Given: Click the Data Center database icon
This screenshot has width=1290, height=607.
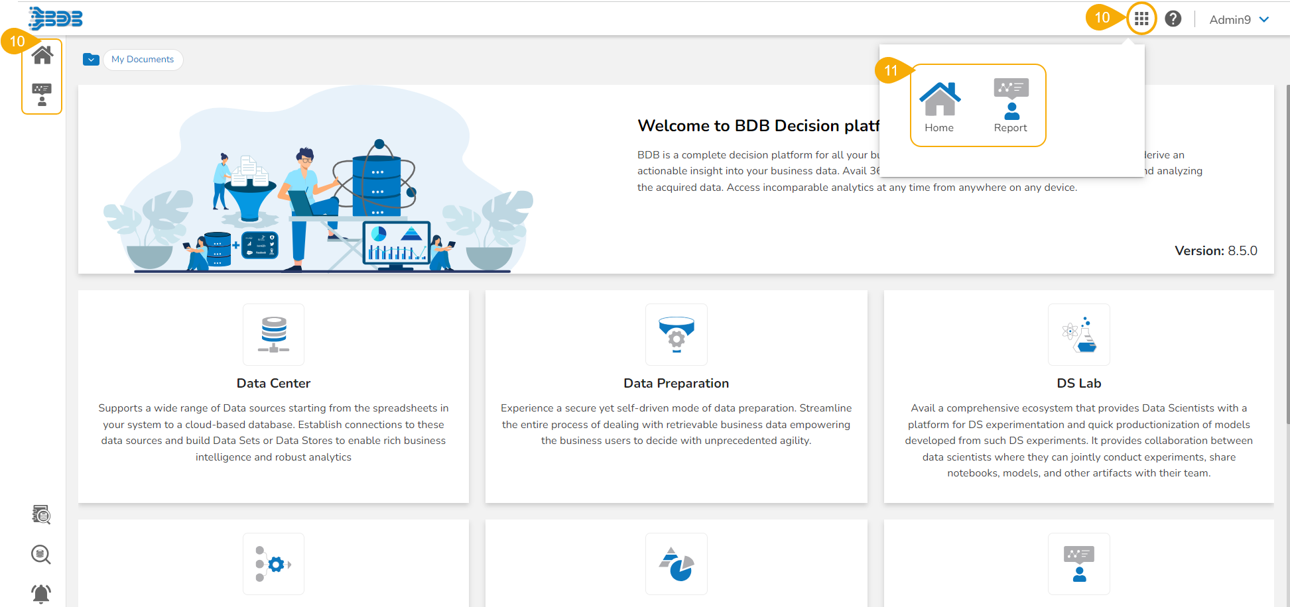Looking at the screenshot, I should click(273, 335).
